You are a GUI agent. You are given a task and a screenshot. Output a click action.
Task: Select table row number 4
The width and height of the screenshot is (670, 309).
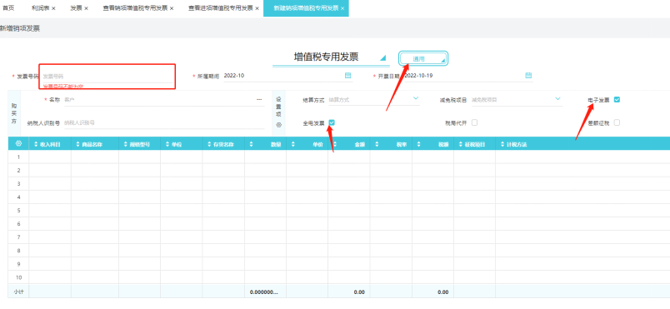[18, 197]
